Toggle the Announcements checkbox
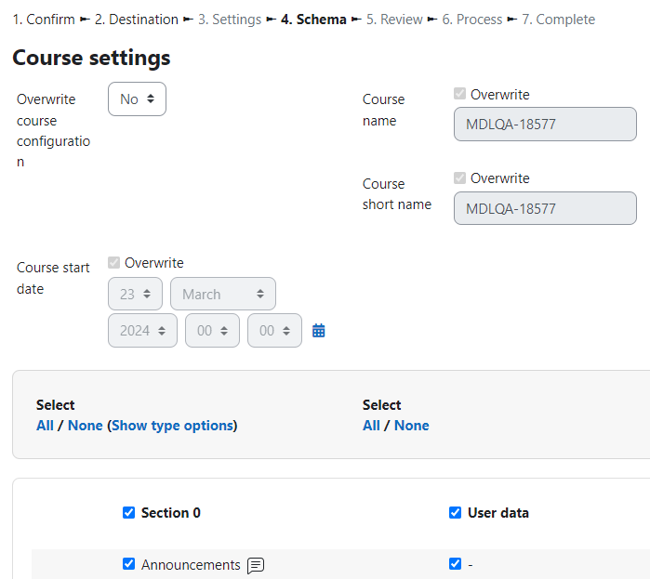 128,564
